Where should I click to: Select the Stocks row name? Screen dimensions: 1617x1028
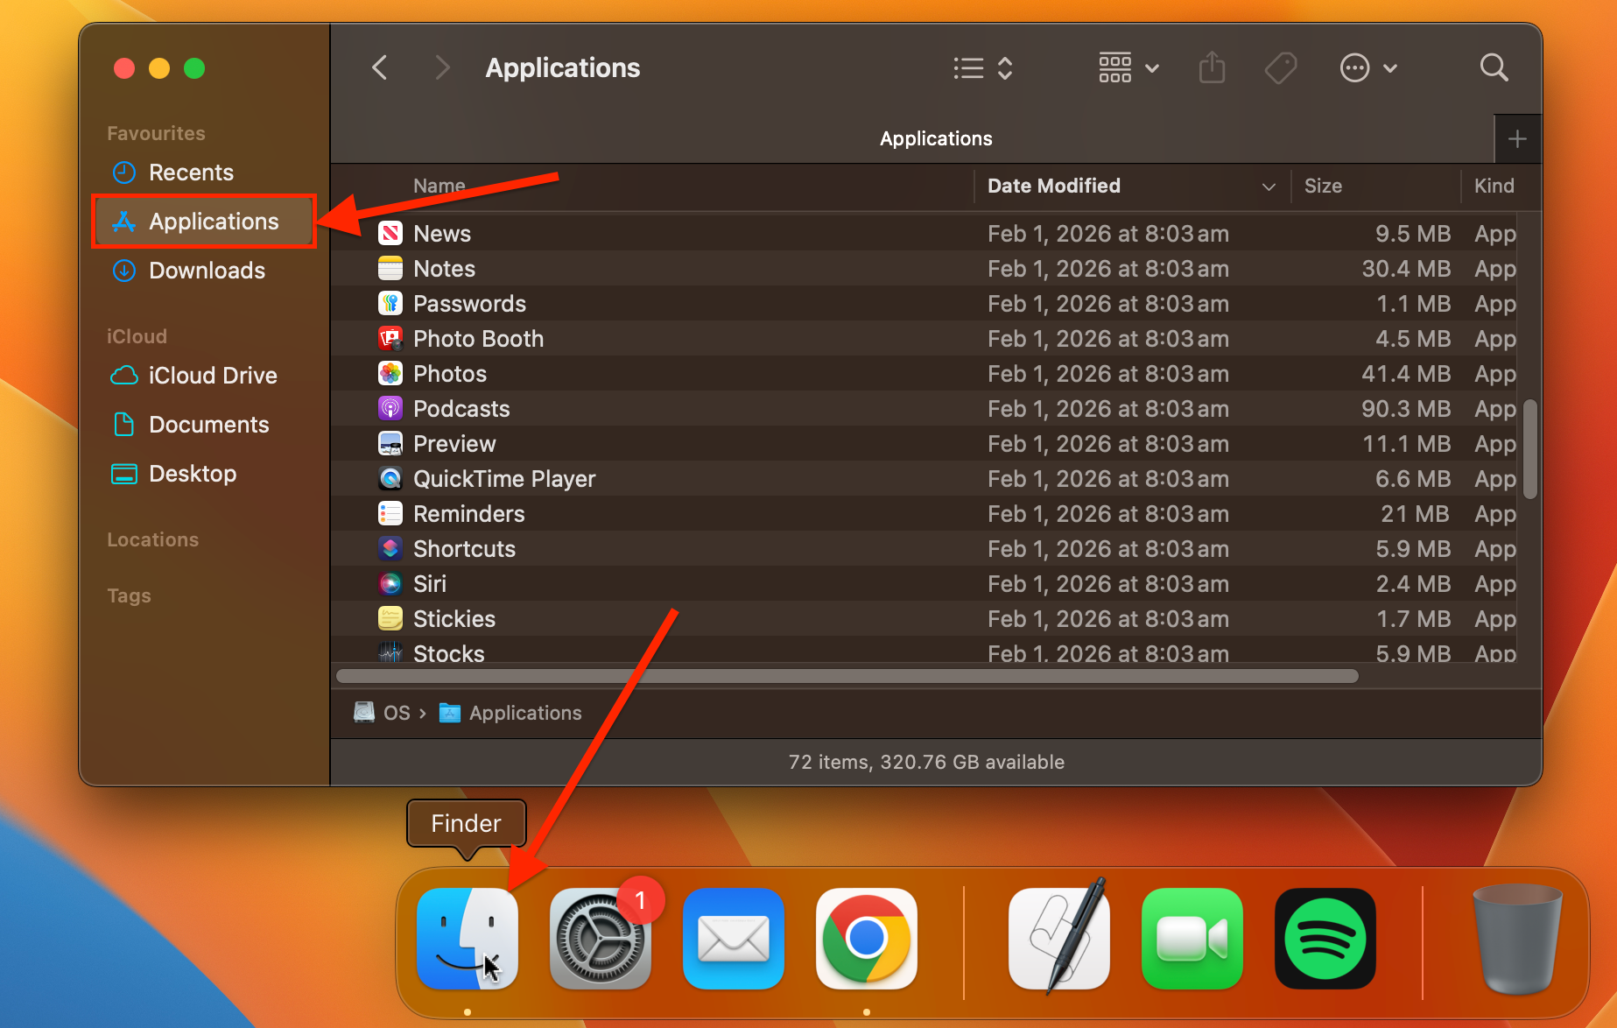pos(448,653)
